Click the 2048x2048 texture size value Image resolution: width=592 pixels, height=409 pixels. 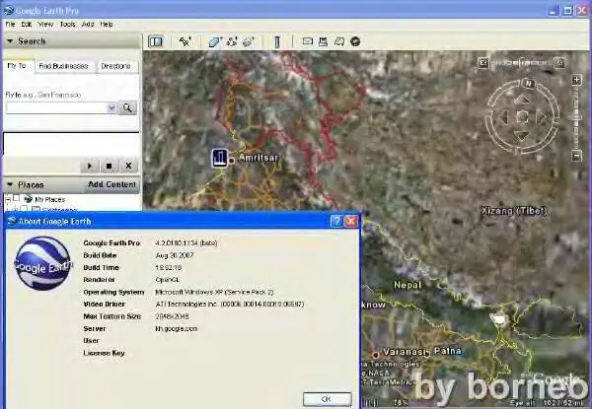[x=172, y=316]
